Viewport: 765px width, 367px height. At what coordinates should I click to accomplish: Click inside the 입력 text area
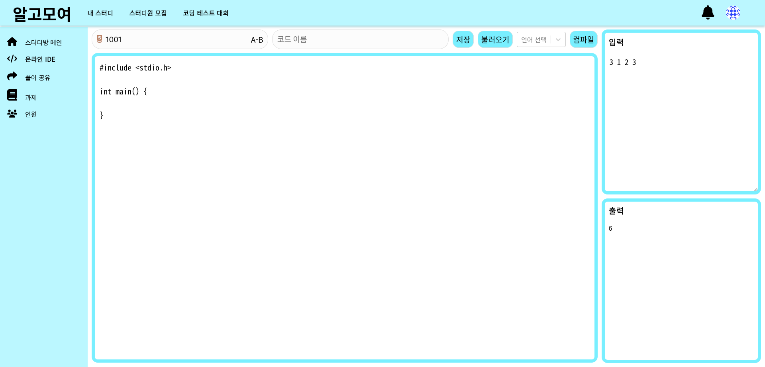(x=681, y=120)
